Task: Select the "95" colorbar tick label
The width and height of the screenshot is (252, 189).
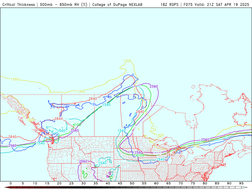Action: coord(241,183)
